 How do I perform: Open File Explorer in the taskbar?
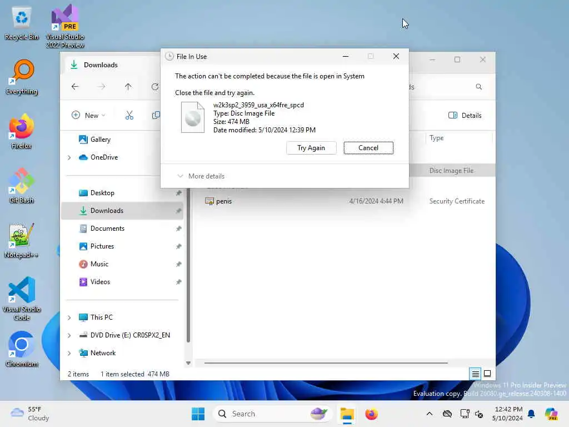(x=347, y=414)
